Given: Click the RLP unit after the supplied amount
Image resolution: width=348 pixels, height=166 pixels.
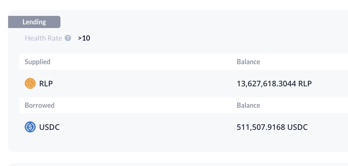Looking at the screenshot, I should click(x=304, y=83).
